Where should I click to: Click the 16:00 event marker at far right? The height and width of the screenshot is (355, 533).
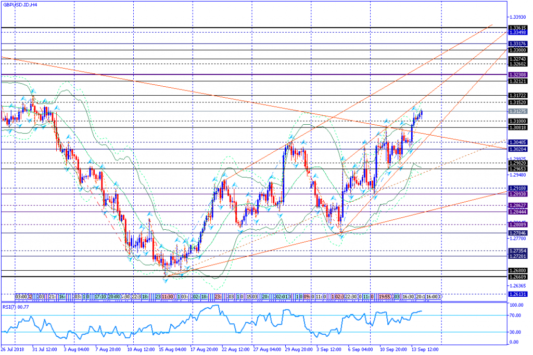(433, 296)
